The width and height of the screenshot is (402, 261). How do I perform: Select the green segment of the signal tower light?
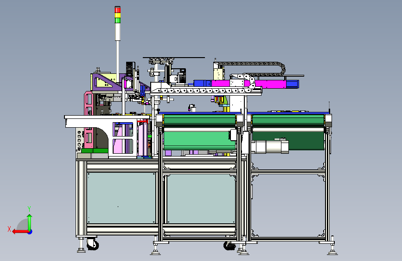tap(117, 20)
